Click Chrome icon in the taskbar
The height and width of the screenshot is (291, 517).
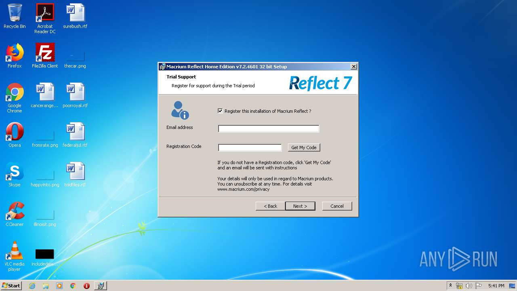pyautogui.click(x=73, y=286)
